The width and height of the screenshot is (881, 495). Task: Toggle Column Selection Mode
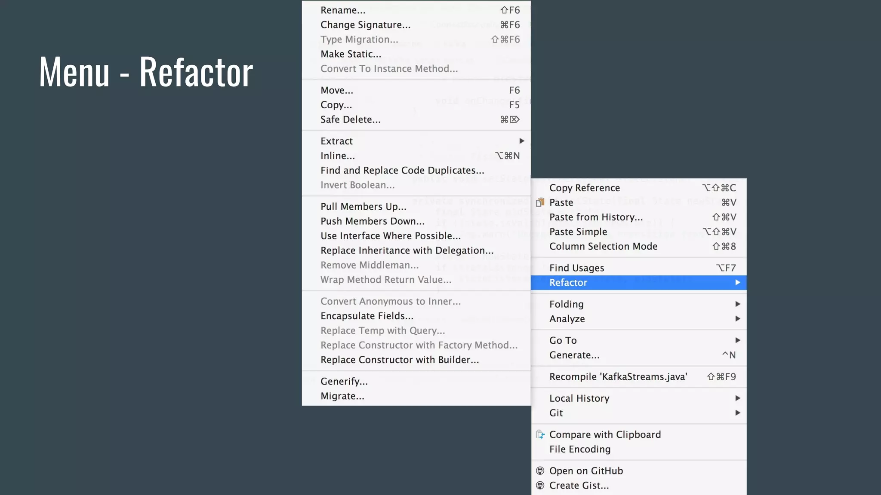pyautogui.click(x=639, y=246)
